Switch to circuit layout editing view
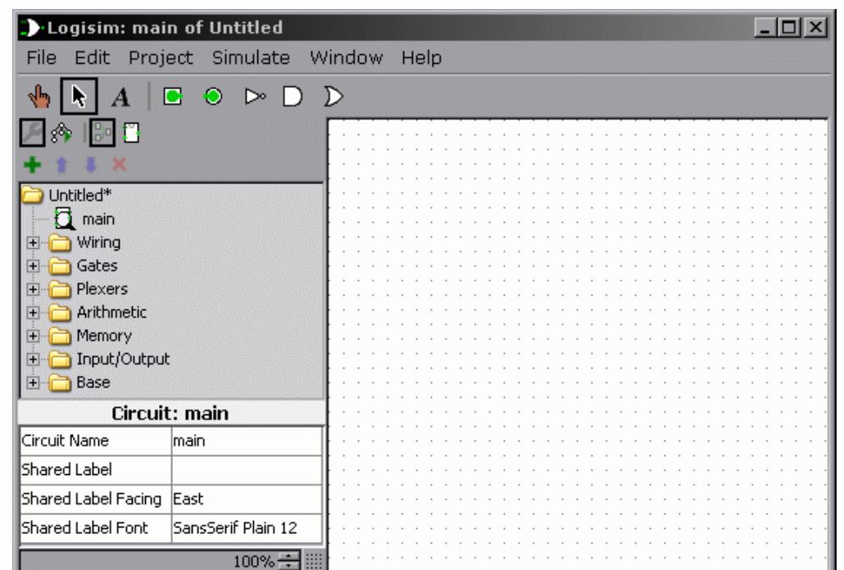Screen dimensions: 844x570 102,133
